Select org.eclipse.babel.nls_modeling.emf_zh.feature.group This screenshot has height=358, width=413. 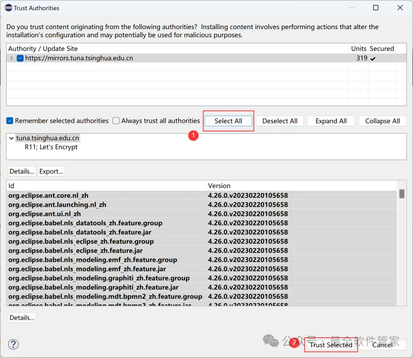[202, 260]
